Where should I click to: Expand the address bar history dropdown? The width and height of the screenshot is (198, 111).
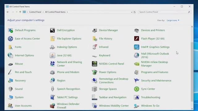(131, 12)
